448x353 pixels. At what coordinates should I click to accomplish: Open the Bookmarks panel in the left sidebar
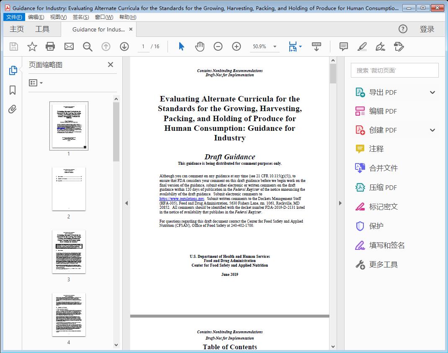pos(13,90)
